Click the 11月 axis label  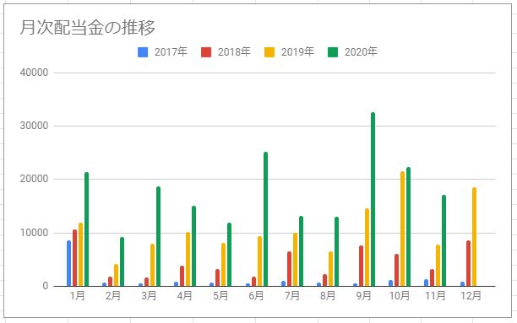pos(435,296)
